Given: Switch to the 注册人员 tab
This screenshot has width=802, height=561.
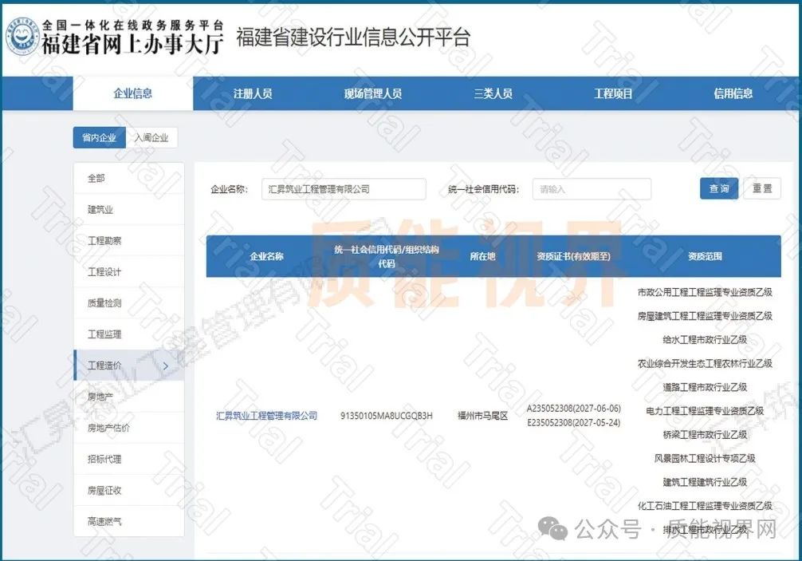Looking at the screenshot, I should [x=253, y=93].
